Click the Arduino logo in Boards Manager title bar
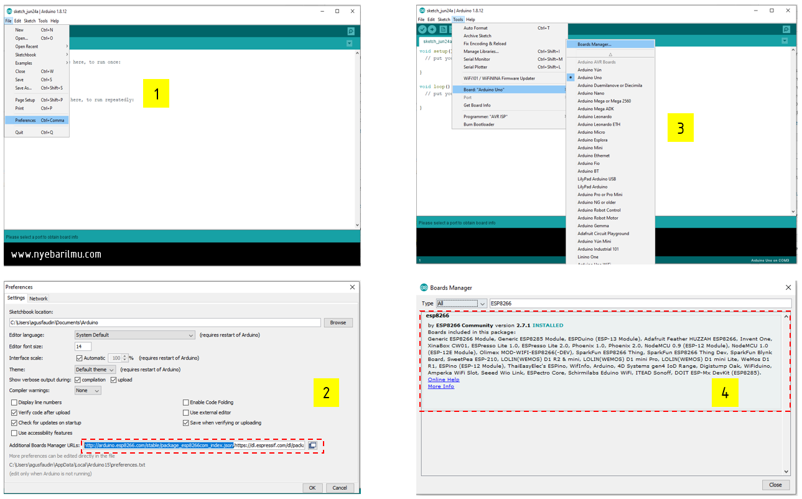The image size is (802, 499). coord(424,287)
